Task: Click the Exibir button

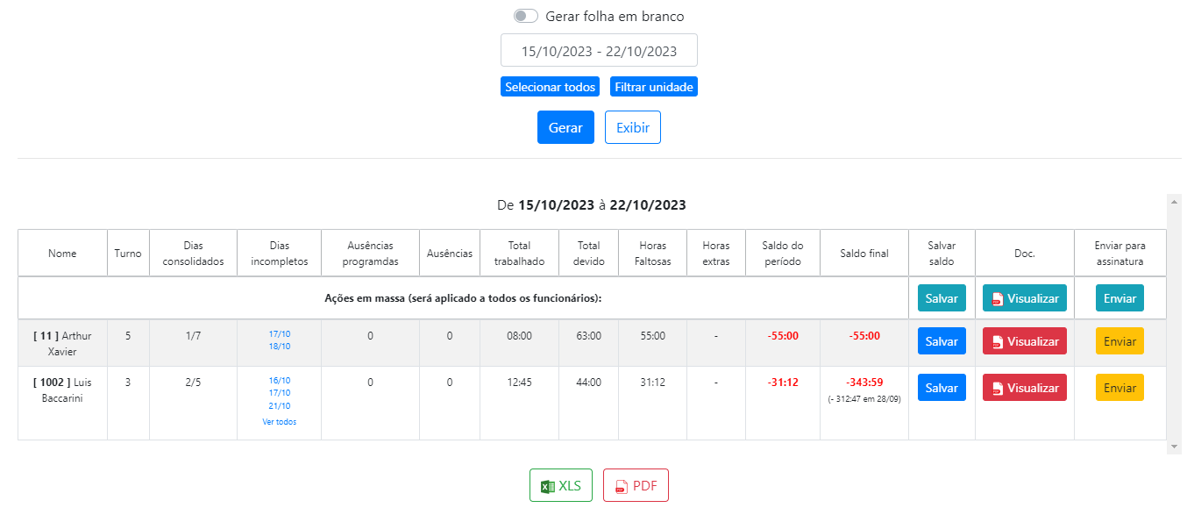Action: pos(633,127)
